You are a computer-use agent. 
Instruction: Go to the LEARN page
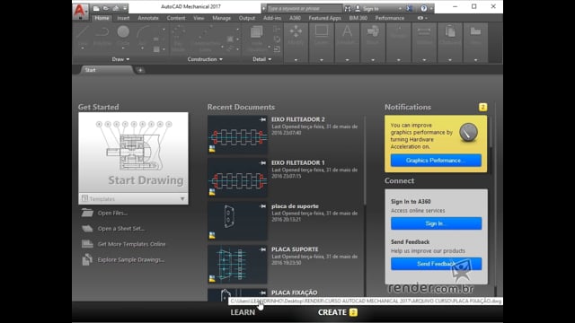(x=243, y=312)
